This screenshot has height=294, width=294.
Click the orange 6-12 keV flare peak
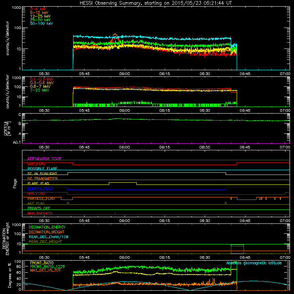click(x=115, y=35)
